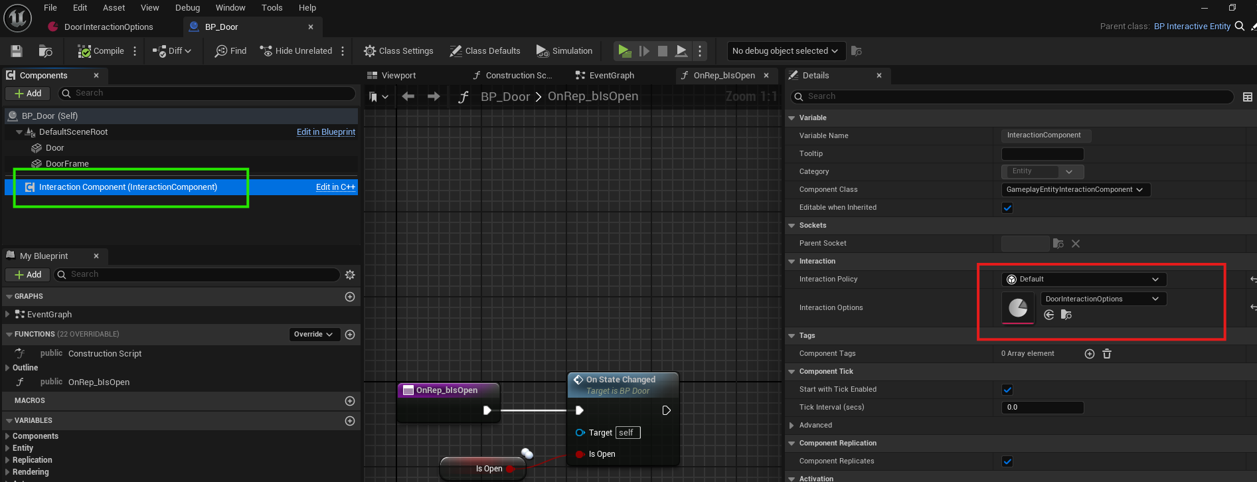This screenshot has width=1257, height=482.
Task: Navigate back in graph history
Action: (x=408, y=97)
